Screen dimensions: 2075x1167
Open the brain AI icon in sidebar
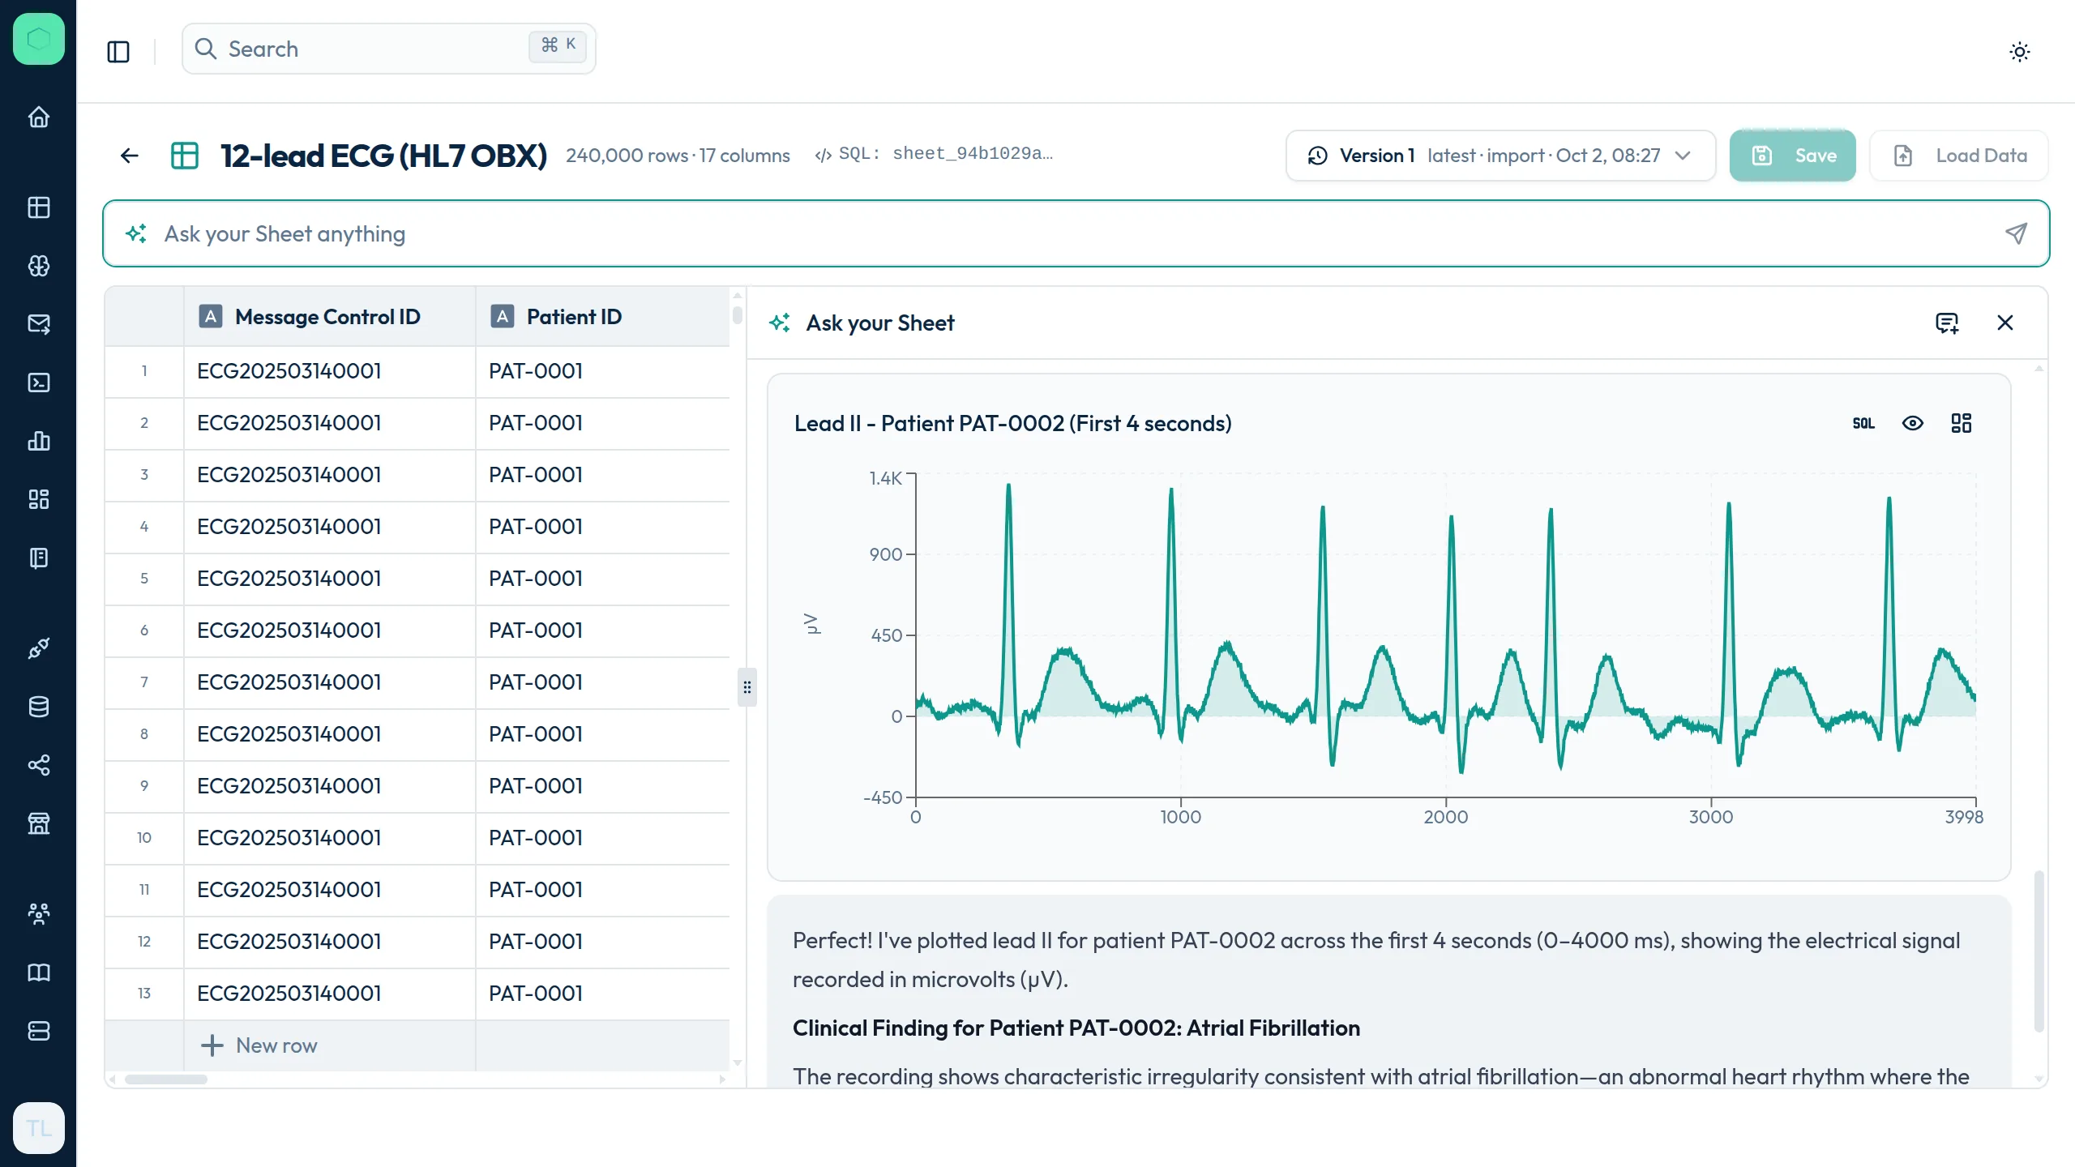point(38,266)
